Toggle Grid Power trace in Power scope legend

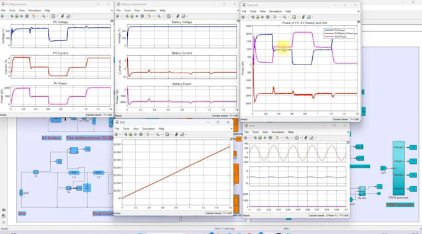[336, 37]
